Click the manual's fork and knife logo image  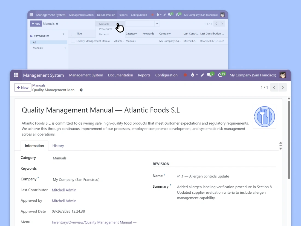click(265, 116)
